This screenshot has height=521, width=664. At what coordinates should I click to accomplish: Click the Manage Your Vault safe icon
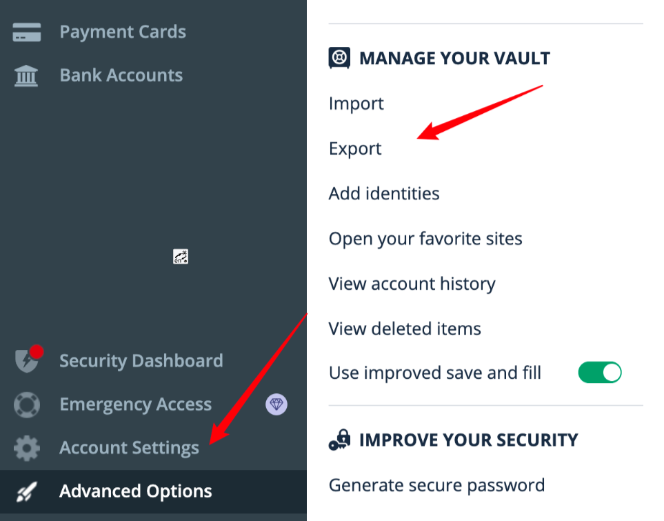339,58
